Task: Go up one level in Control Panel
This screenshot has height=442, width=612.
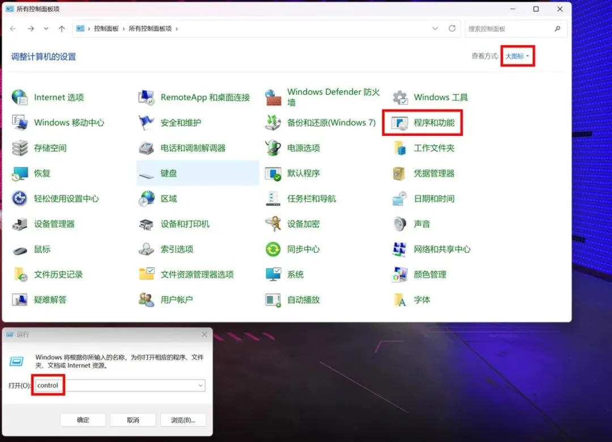Action: click(x=62, y=28)
